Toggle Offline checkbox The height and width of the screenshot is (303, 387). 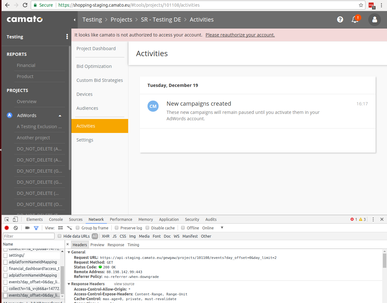pos(183,228)
